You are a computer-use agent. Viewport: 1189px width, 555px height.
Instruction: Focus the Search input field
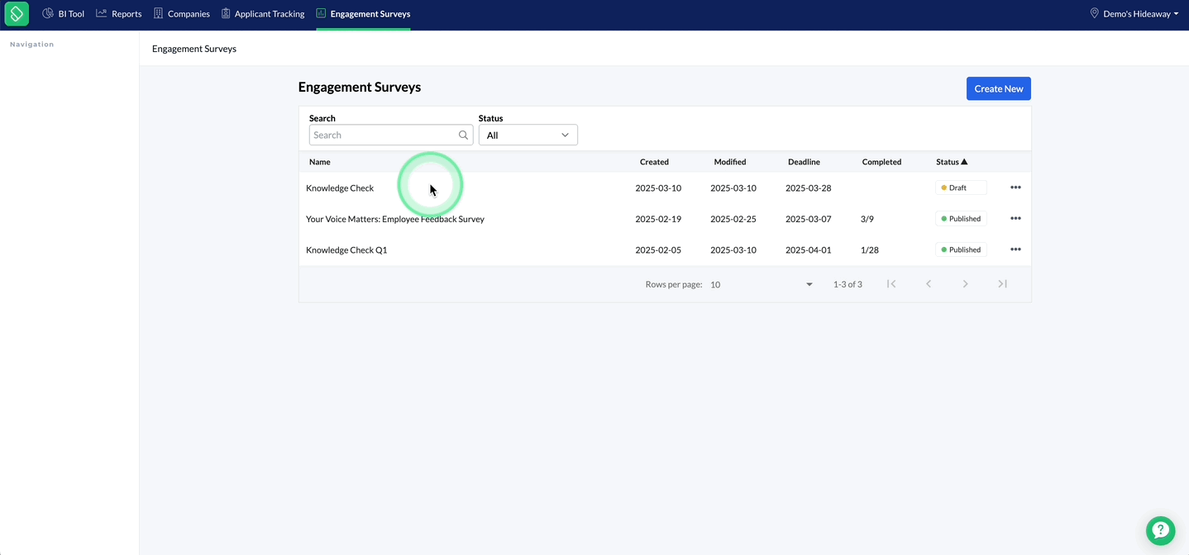click(391, 135)
